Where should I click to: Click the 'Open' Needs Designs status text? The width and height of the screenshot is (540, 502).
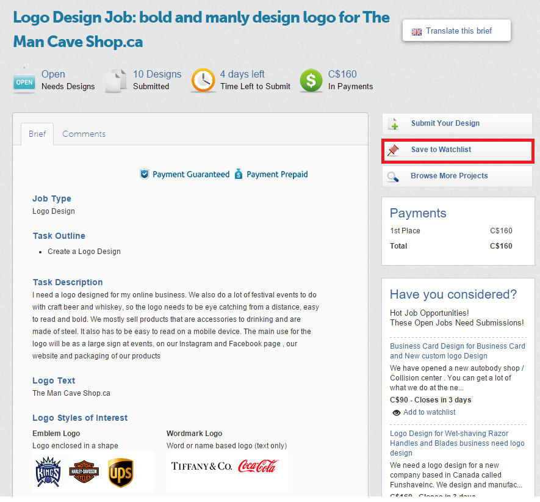pos(53,74)
